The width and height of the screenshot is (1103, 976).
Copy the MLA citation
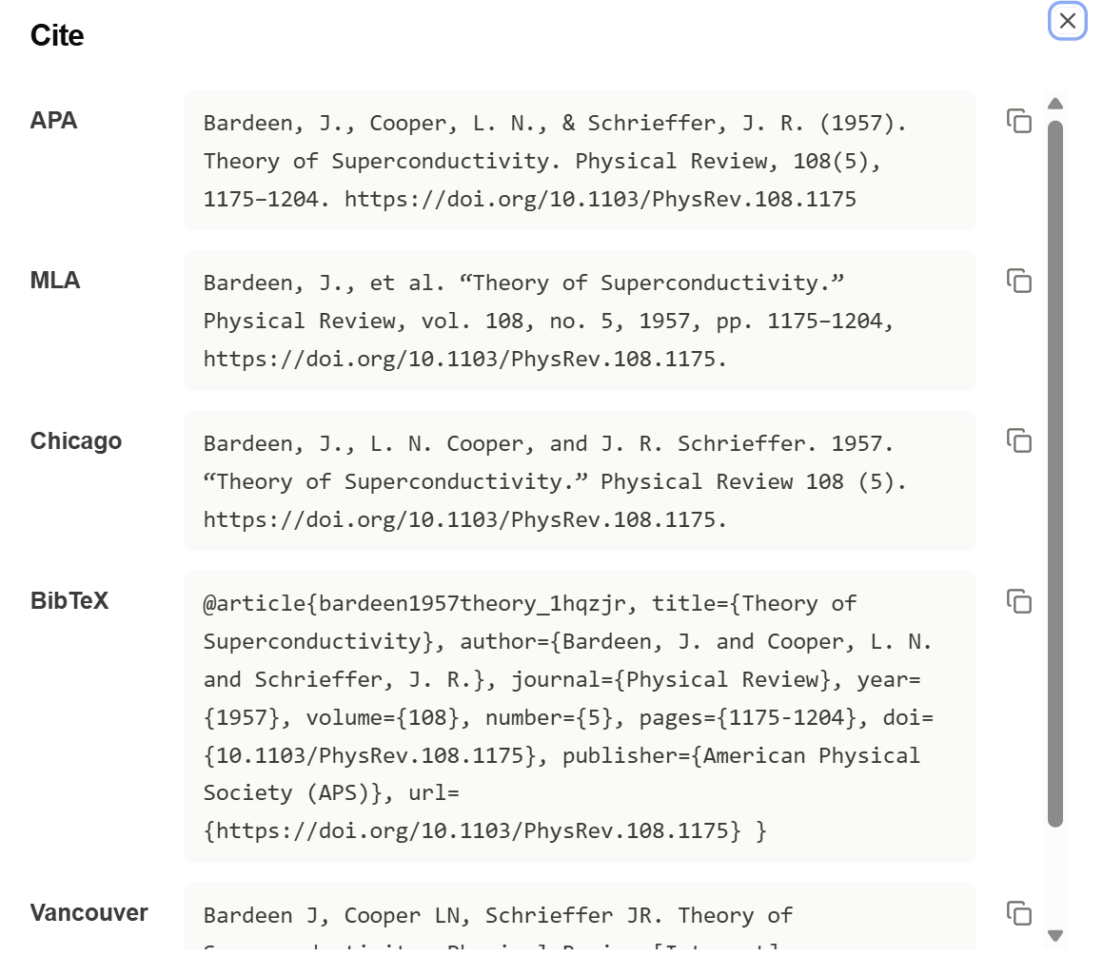1019,281
